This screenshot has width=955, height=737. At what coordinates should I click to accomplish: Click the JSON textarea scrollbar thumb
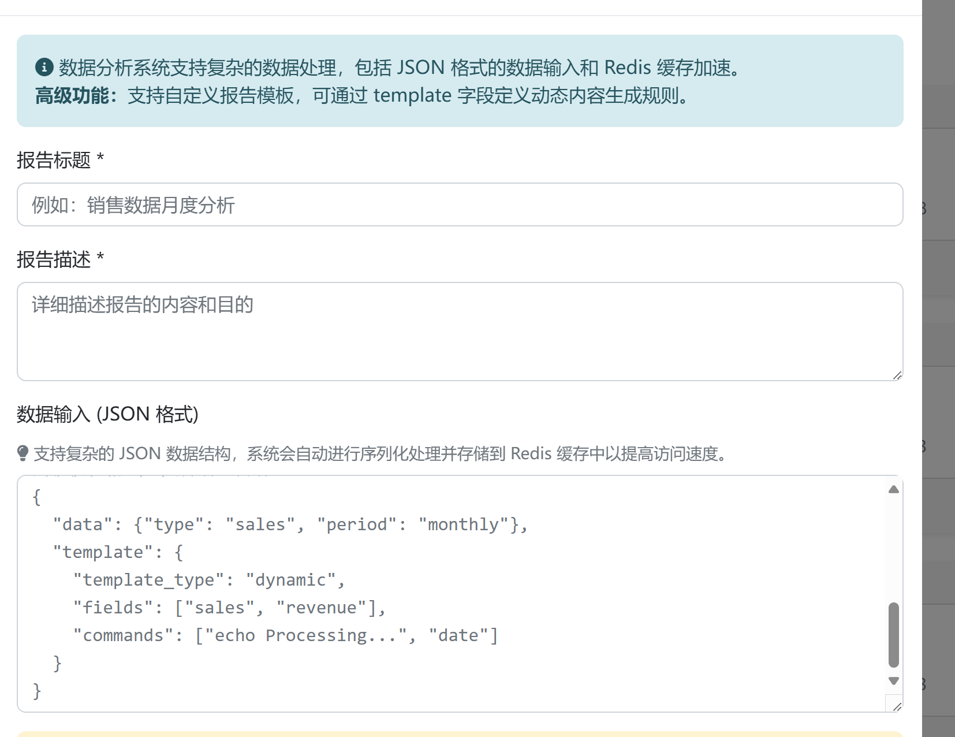[x=893, y=634]
